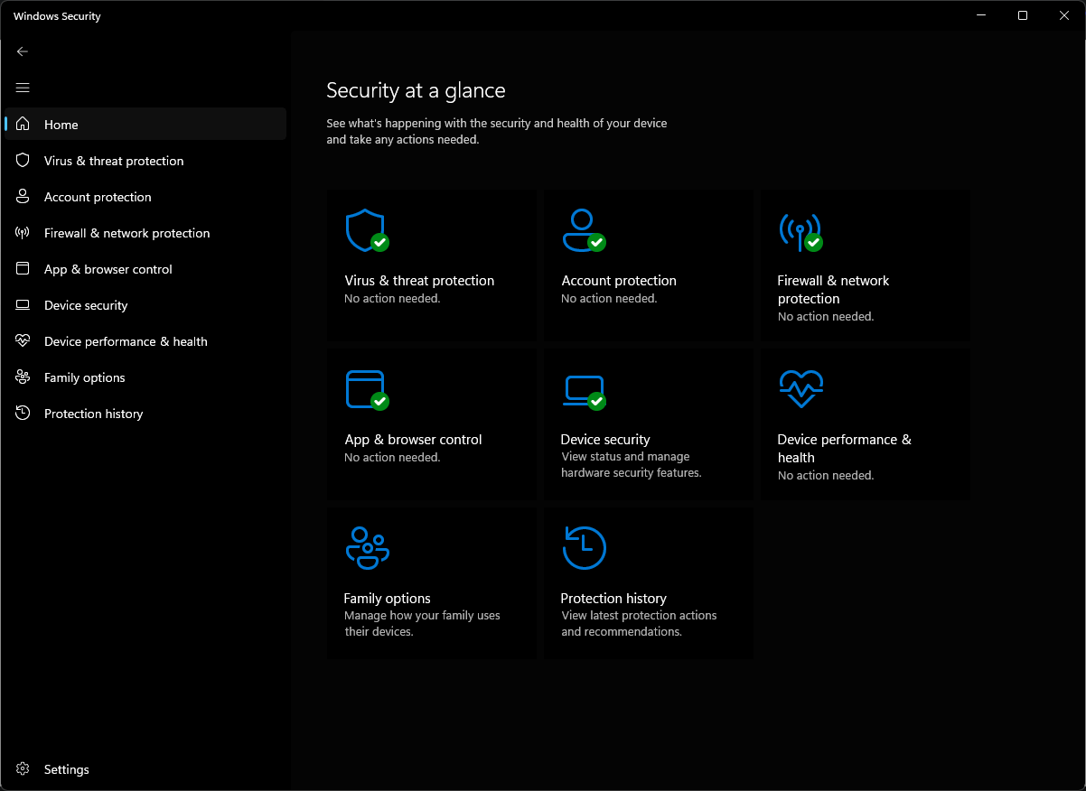1086x791 pixels.
Task: Open the Device security tile title
Action: pos(605,440)
